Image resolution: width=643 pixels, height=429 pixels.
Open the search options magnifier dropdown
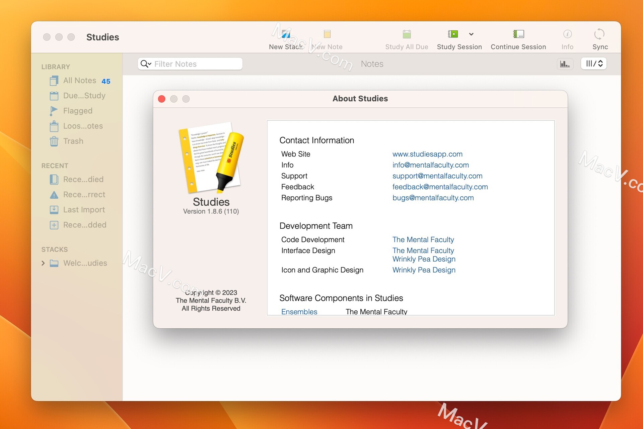pos(146,64)
